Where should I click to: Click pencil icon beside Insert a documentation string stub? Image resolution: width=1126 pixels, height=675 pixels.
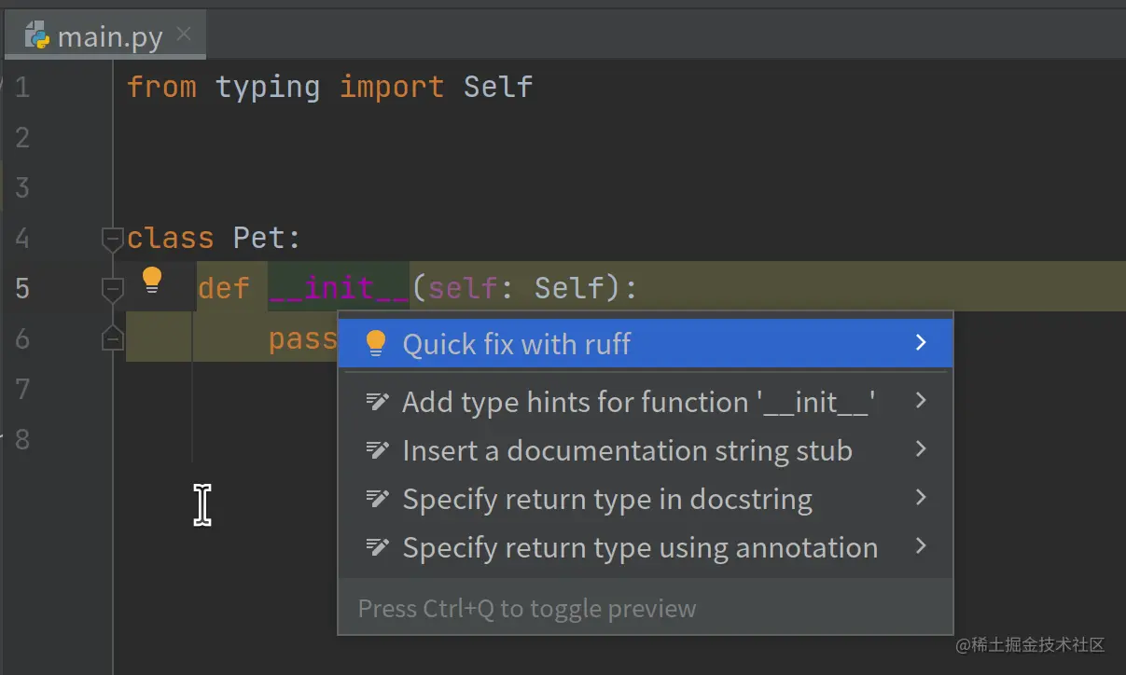(376, 450)
